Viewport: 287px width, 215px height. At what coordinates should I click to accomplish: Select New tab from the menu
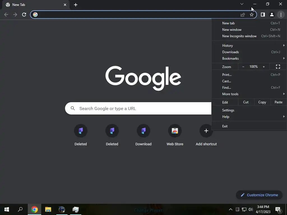[249, 23]
